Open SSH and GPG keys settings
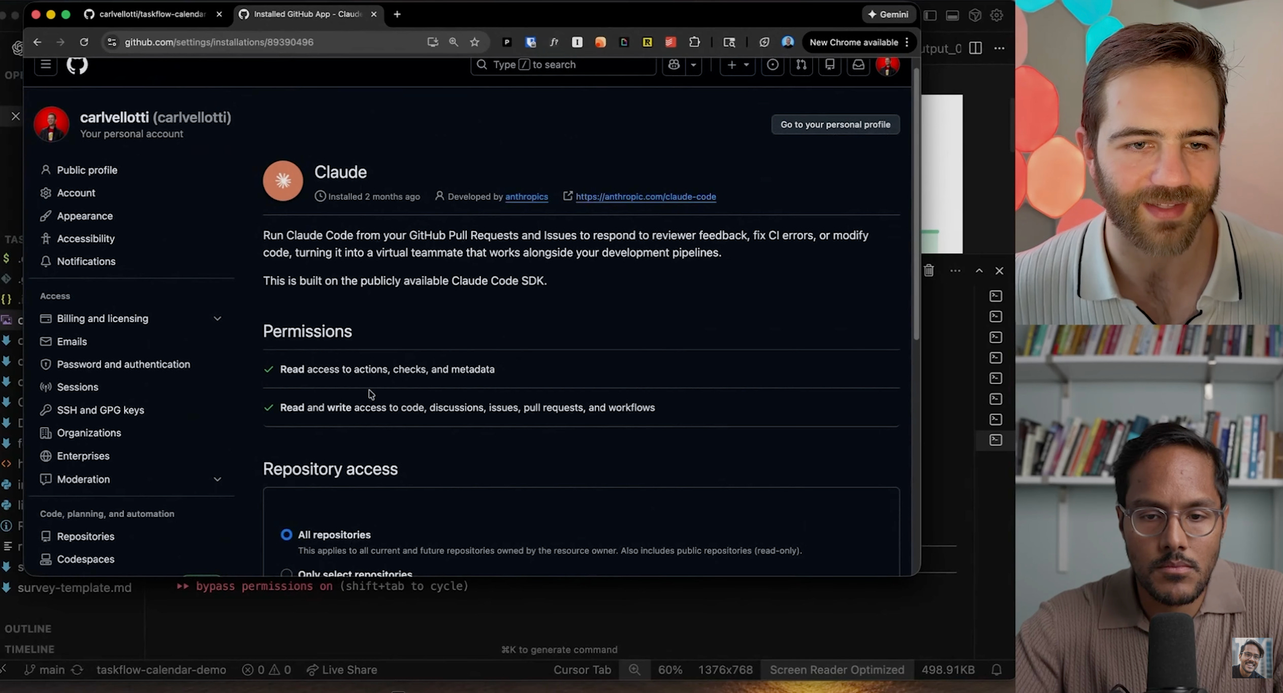The height and width of the screenshot is (693, 1283). pyautogui.click(x=100, y=410)
